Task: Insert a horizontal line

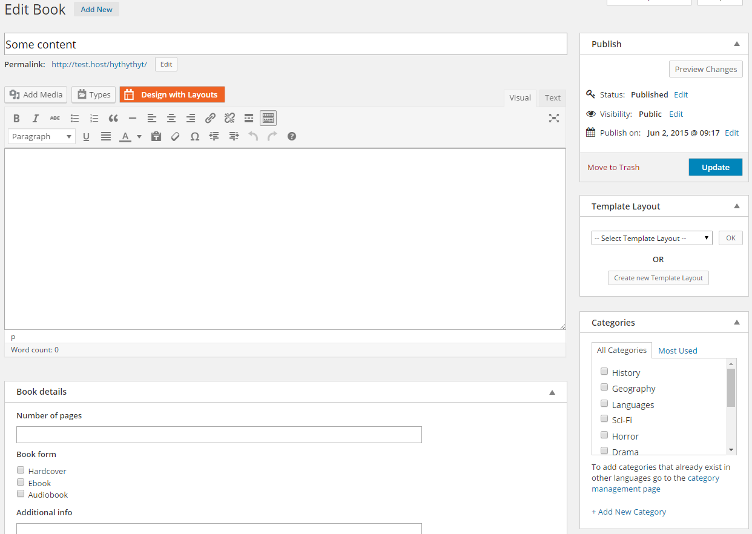Action: 133,118
